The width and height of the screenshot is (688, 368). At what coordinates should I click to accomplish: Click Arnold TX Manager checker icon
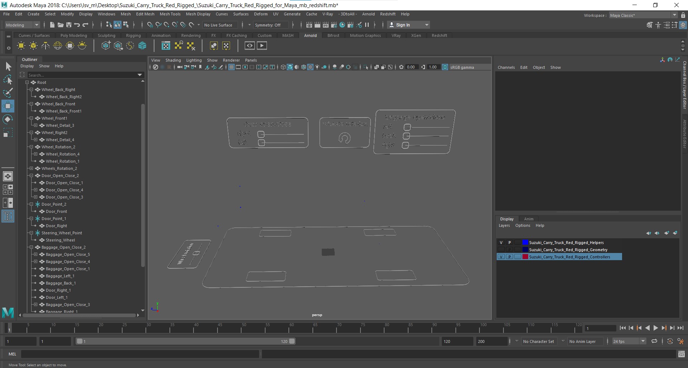166,46
